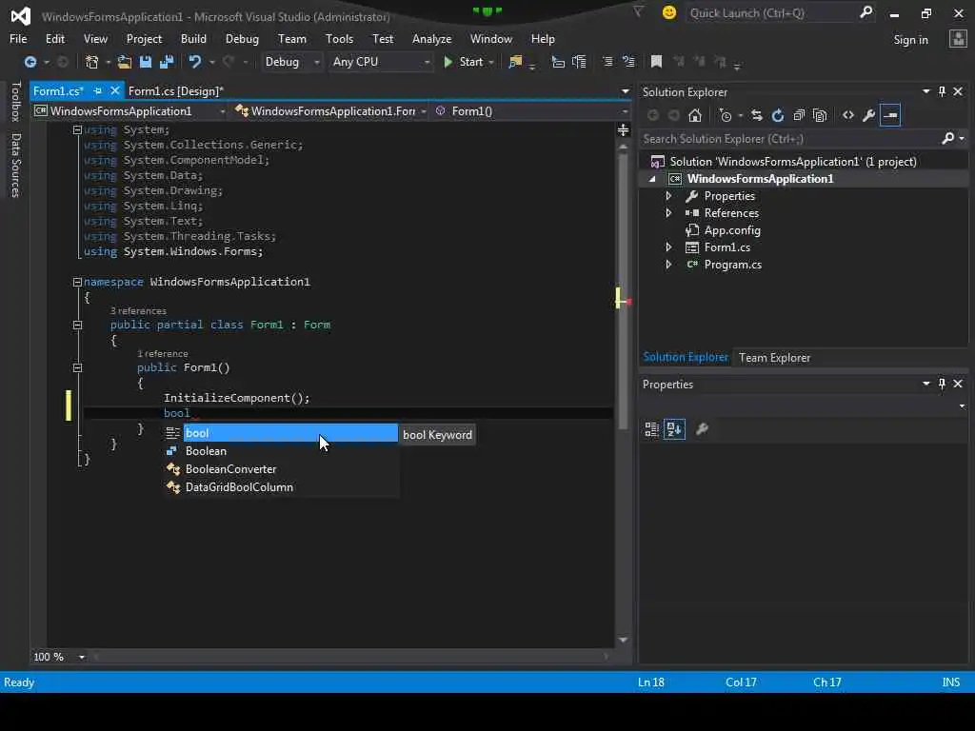Open the Debug menu
Screen dimensions: 975x731
coord(242,38)
